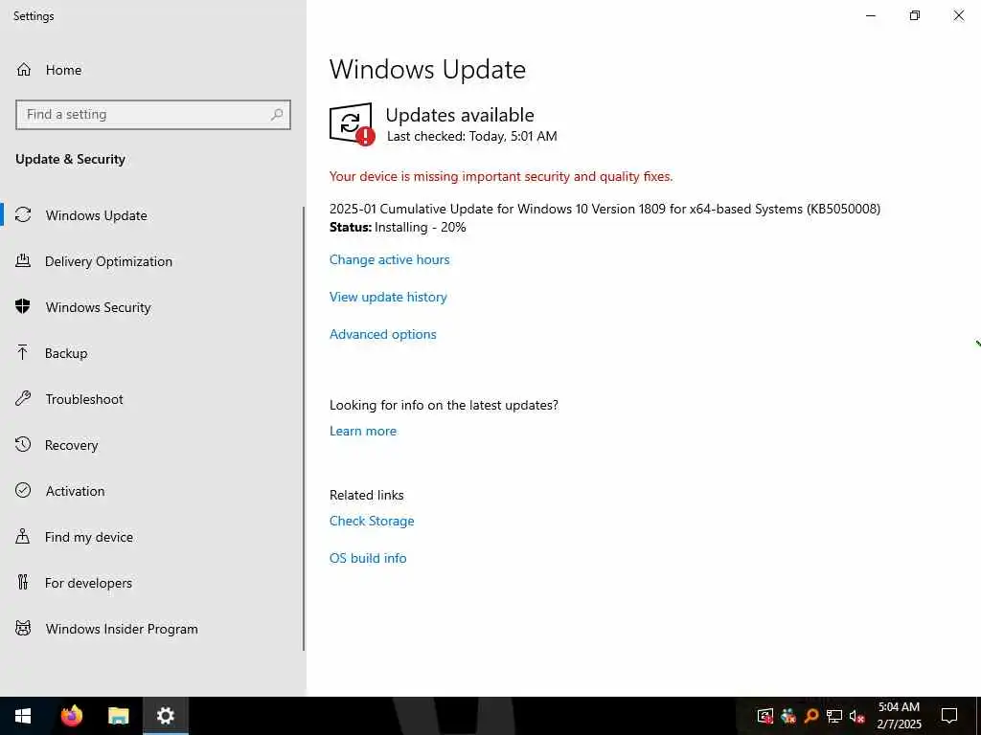Screen dimensions: 981x735
Task: Select For developers in the sidebar
Action: [152, 583]
